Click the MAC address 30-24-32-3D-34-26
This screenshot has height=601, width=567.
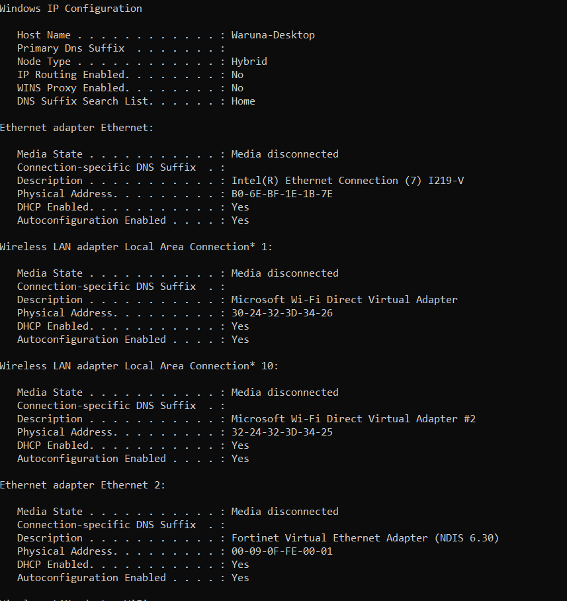tap(282, 313)
